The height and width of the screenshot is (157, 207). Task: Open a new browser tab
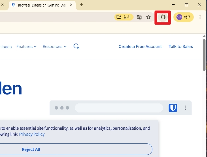click(x=81, y=5)
